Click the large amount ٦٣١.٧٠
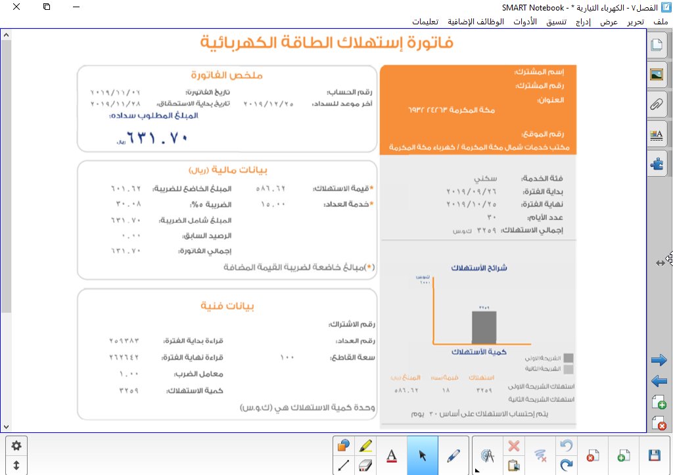 click(157, 138)
